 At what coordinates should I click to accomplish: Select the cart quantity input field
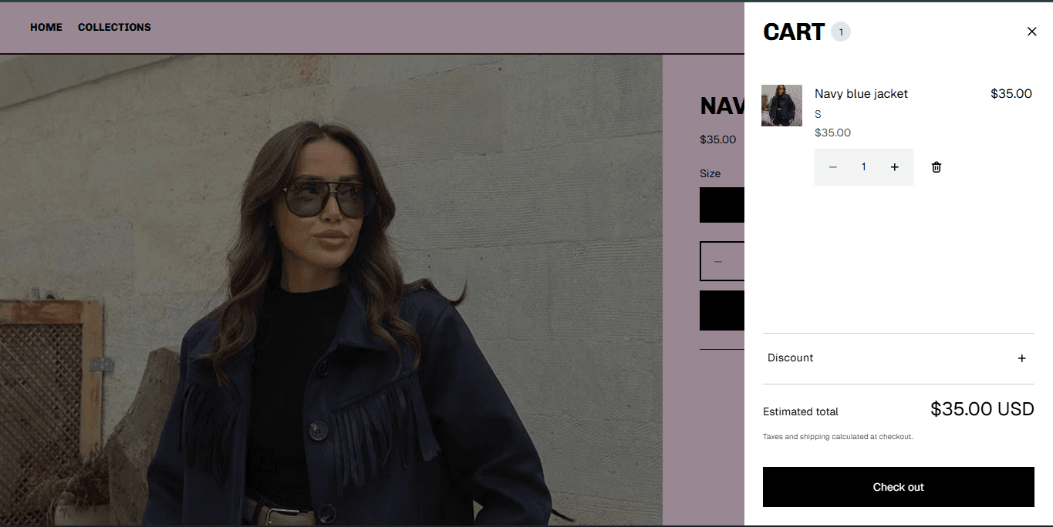[x=864, y=167]
